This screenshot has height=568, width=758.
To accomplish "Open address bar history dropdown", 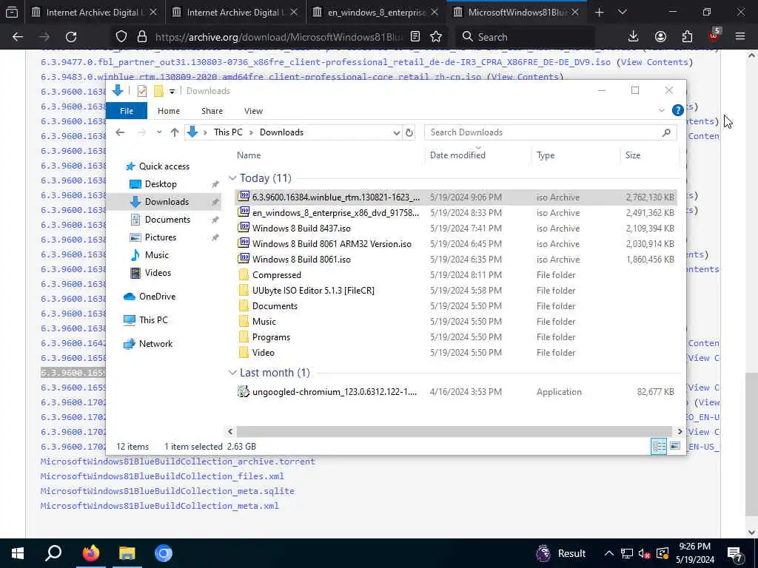I will 397,132.
